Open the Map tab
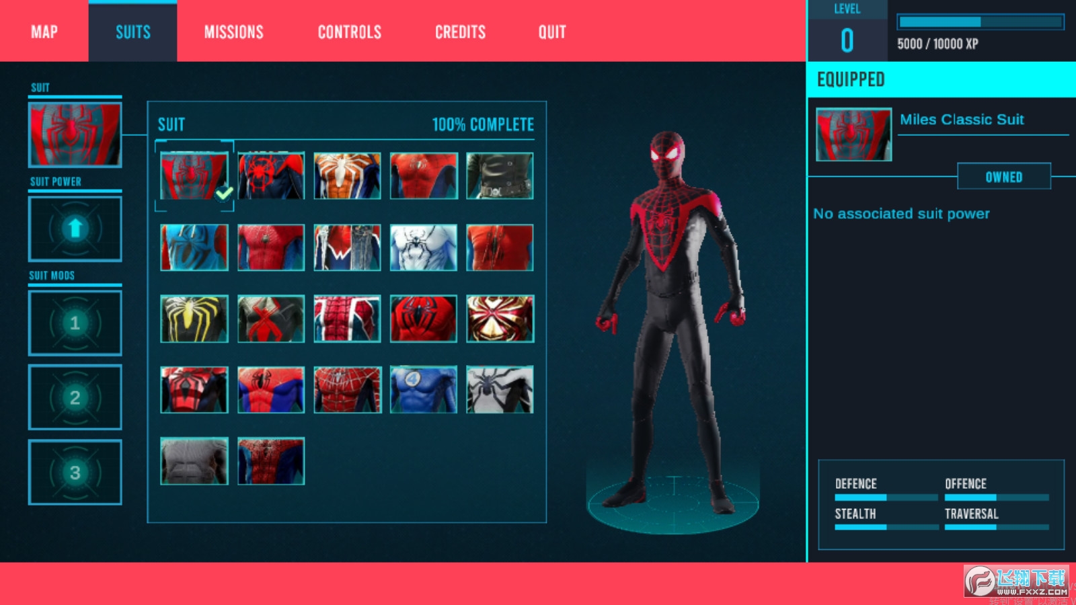Viewport: 1076px width, 605px height. coord(44,32)
